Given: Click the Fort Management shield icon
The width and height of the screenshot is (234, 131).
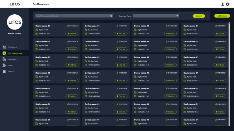Looking at the screenshot, I should tap(4, 53).
